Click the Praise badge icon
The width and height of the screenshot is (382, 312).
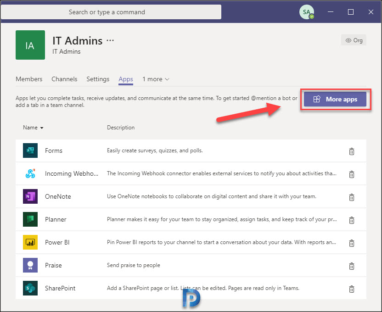coord(30,265)
